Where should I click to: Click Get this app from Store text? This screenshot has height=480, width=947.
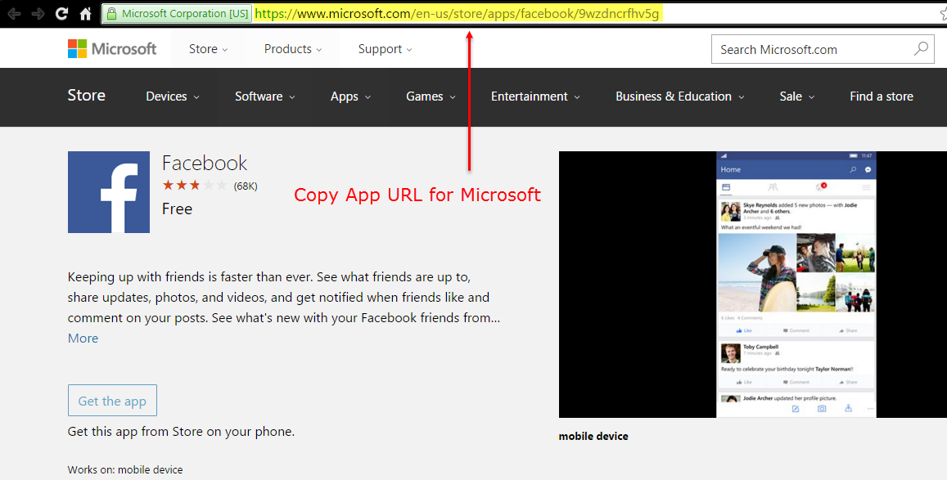click(181, 432)
